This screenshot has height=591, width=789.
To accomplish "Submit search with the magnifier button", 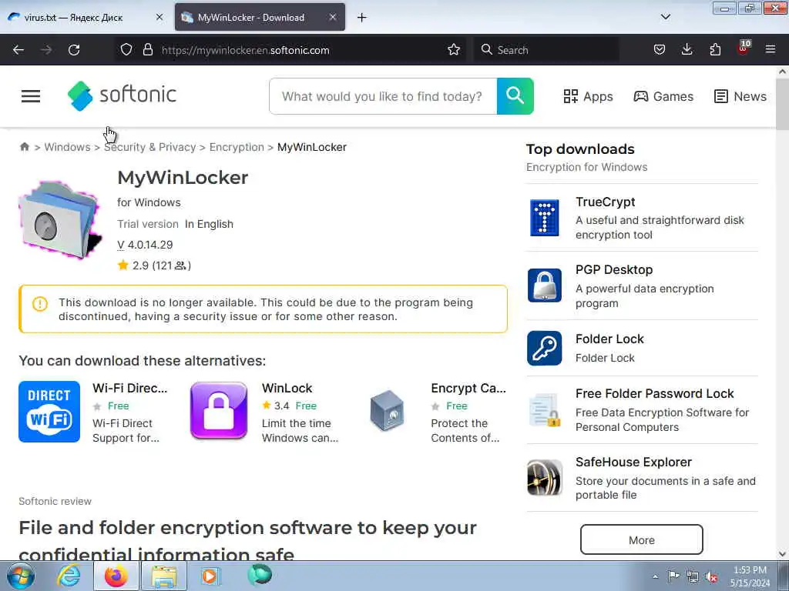I will pyautogui.click(x=515, y=96).
